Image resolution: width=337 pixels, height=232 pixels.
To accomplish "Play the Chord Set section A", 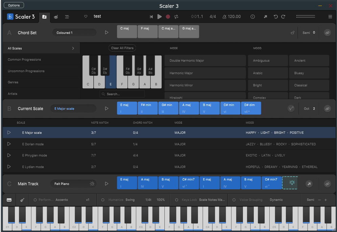I will (x=107, y=33).
